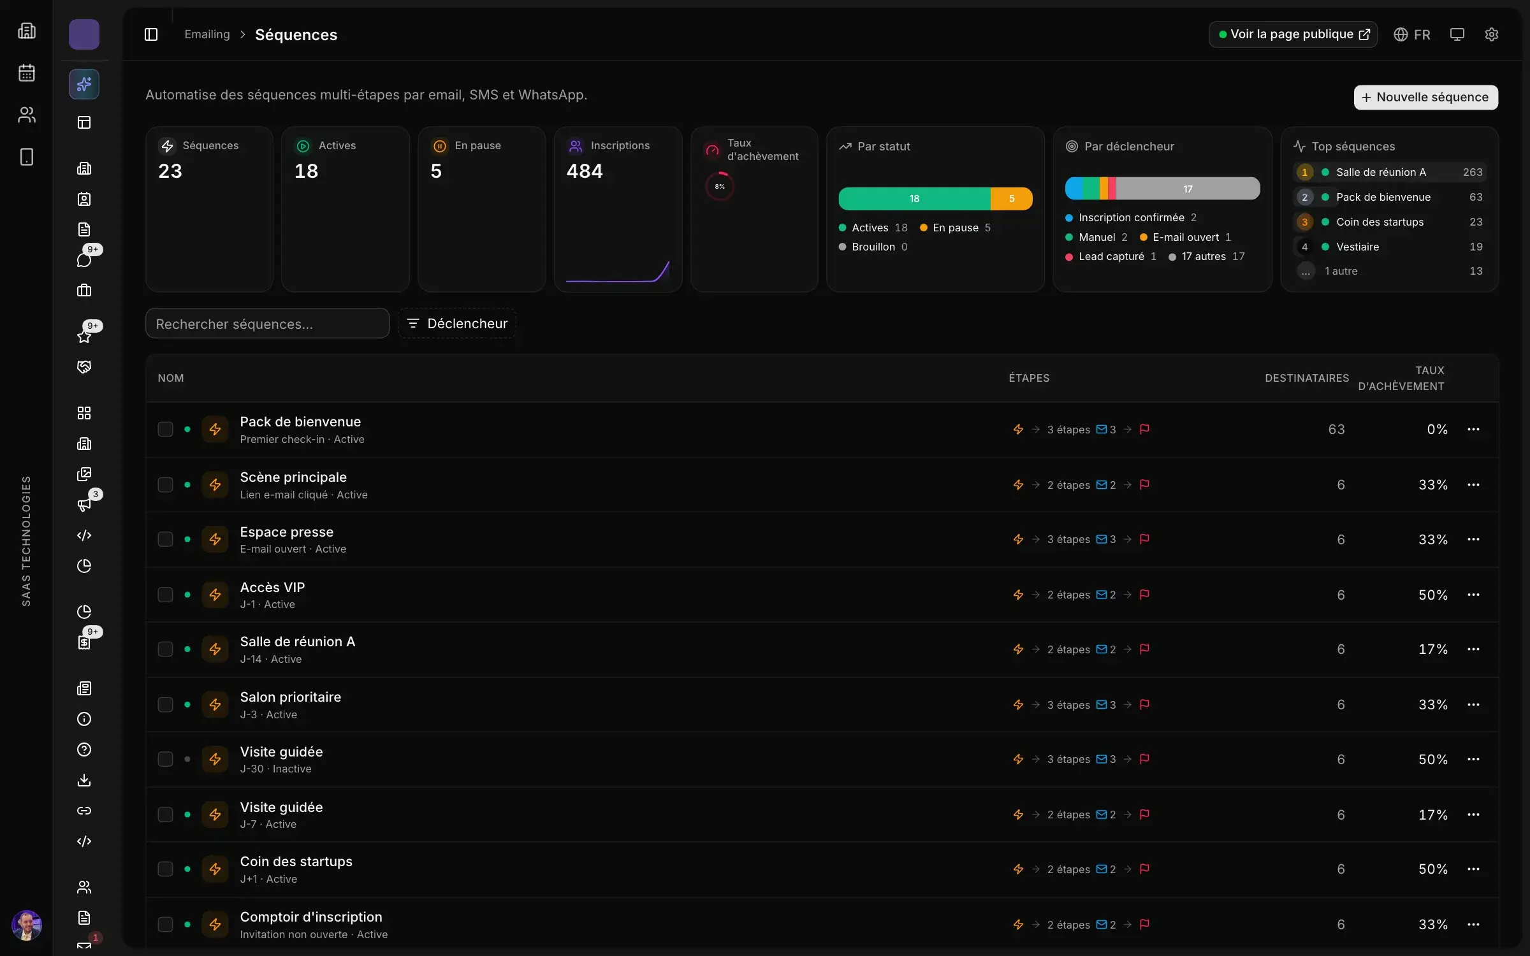This screenshot has width=1530, height=956.
Task: Open the three-dot menu for Accès VIP
Action: [1473, 595]
